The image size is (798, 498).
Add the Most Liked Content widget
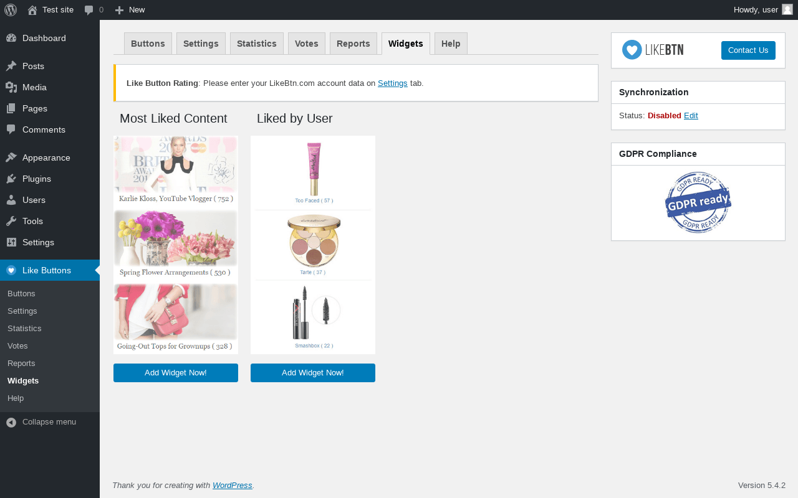[176, 373]
